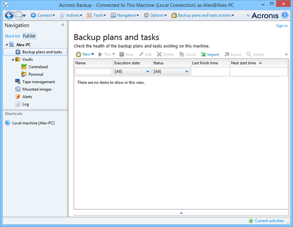Viewport: 293px width, 227px height.
Task: Select the Personal vaults item
Action: 35,74
